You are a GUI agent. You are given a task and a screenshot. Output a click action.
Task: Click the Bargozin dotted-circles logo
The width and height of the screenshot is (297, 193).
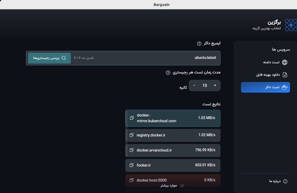[291, 25]
